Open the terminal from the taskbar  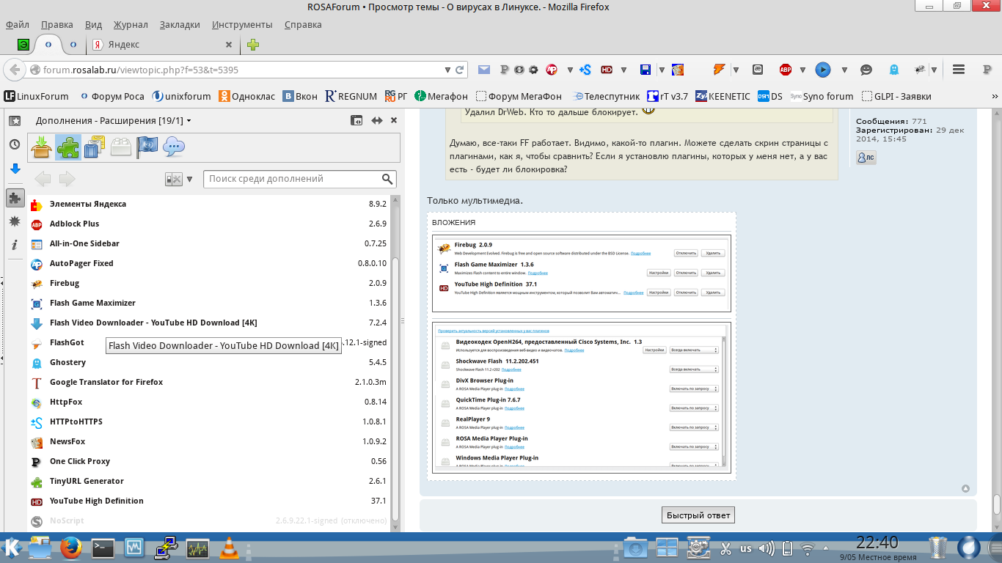(x=103, y=548)
